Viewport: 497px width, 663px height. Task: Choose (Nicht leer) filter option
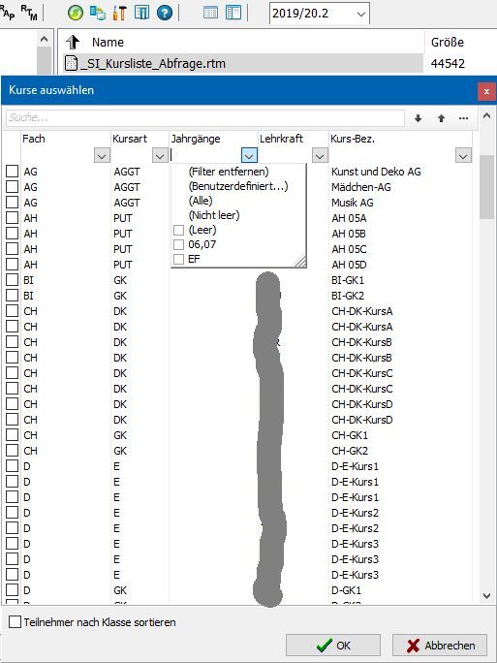point(214,215)
